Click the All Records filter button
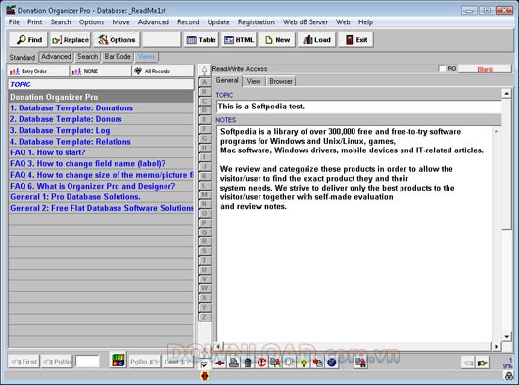Image resolution: width=519 pixels, height=385 pixels. (163, 71)
